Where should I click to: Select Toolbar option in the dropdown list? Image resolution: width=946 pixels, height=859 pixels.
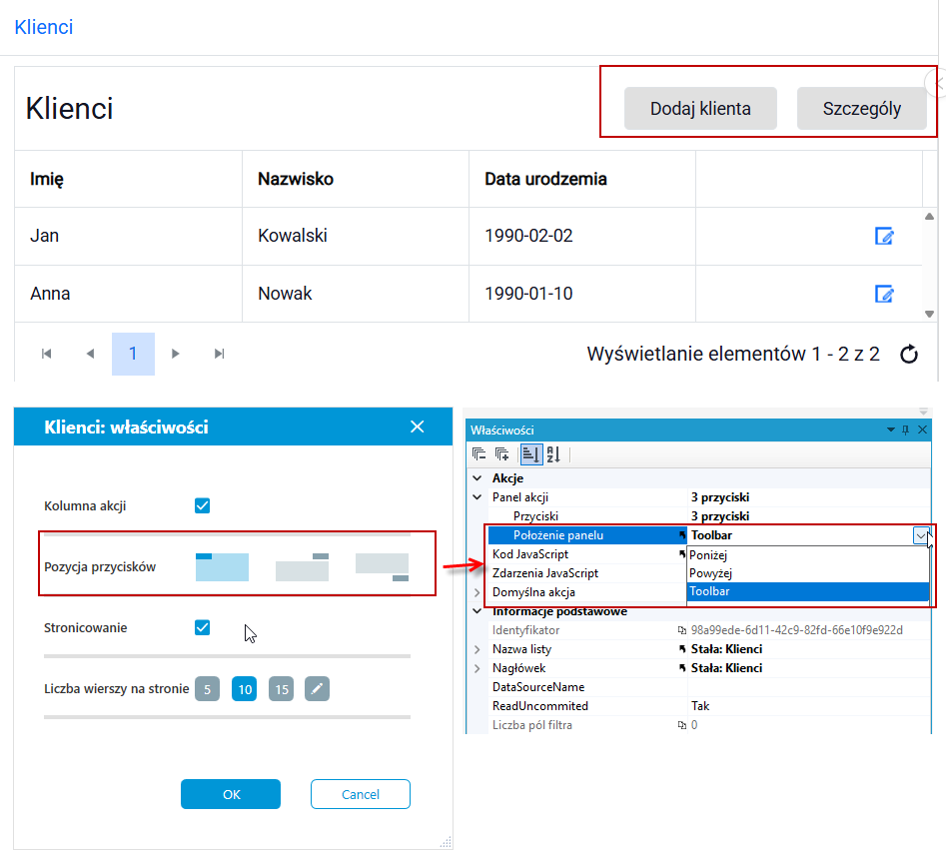[808, 591]
